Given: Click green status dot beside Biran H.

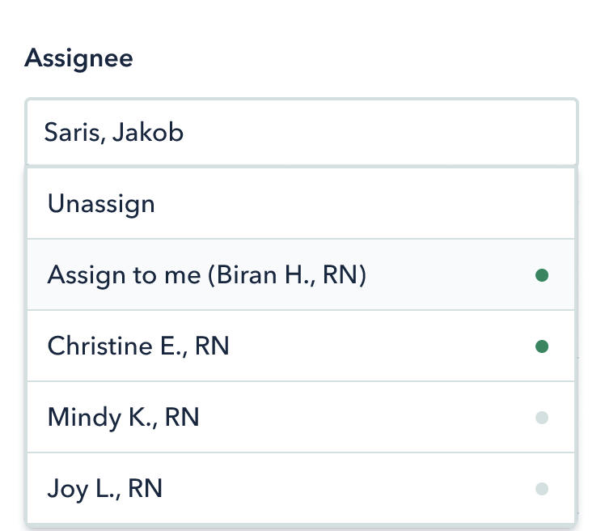Looking at the screenshot, I should coord(542,276).
